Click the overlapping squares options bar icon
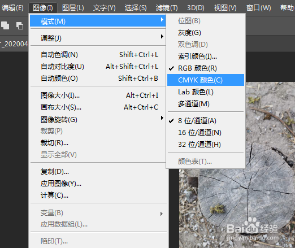The width and height of the screenshot is (295, 248). pyautogui.click(x=5, y=25)
